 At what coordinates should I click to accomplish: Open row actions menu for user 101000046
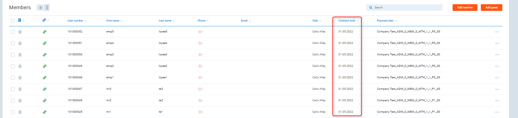tap(497, 101)
